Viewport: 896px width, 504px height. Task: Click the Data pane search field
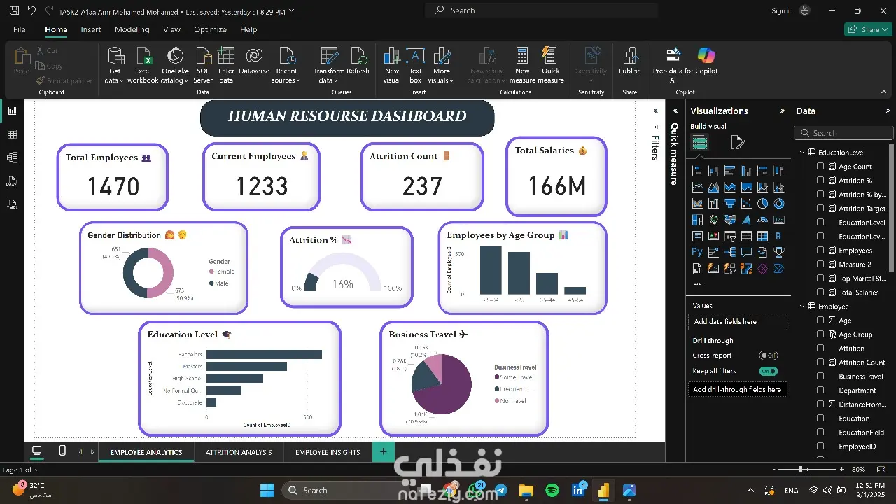click(845, 133)
